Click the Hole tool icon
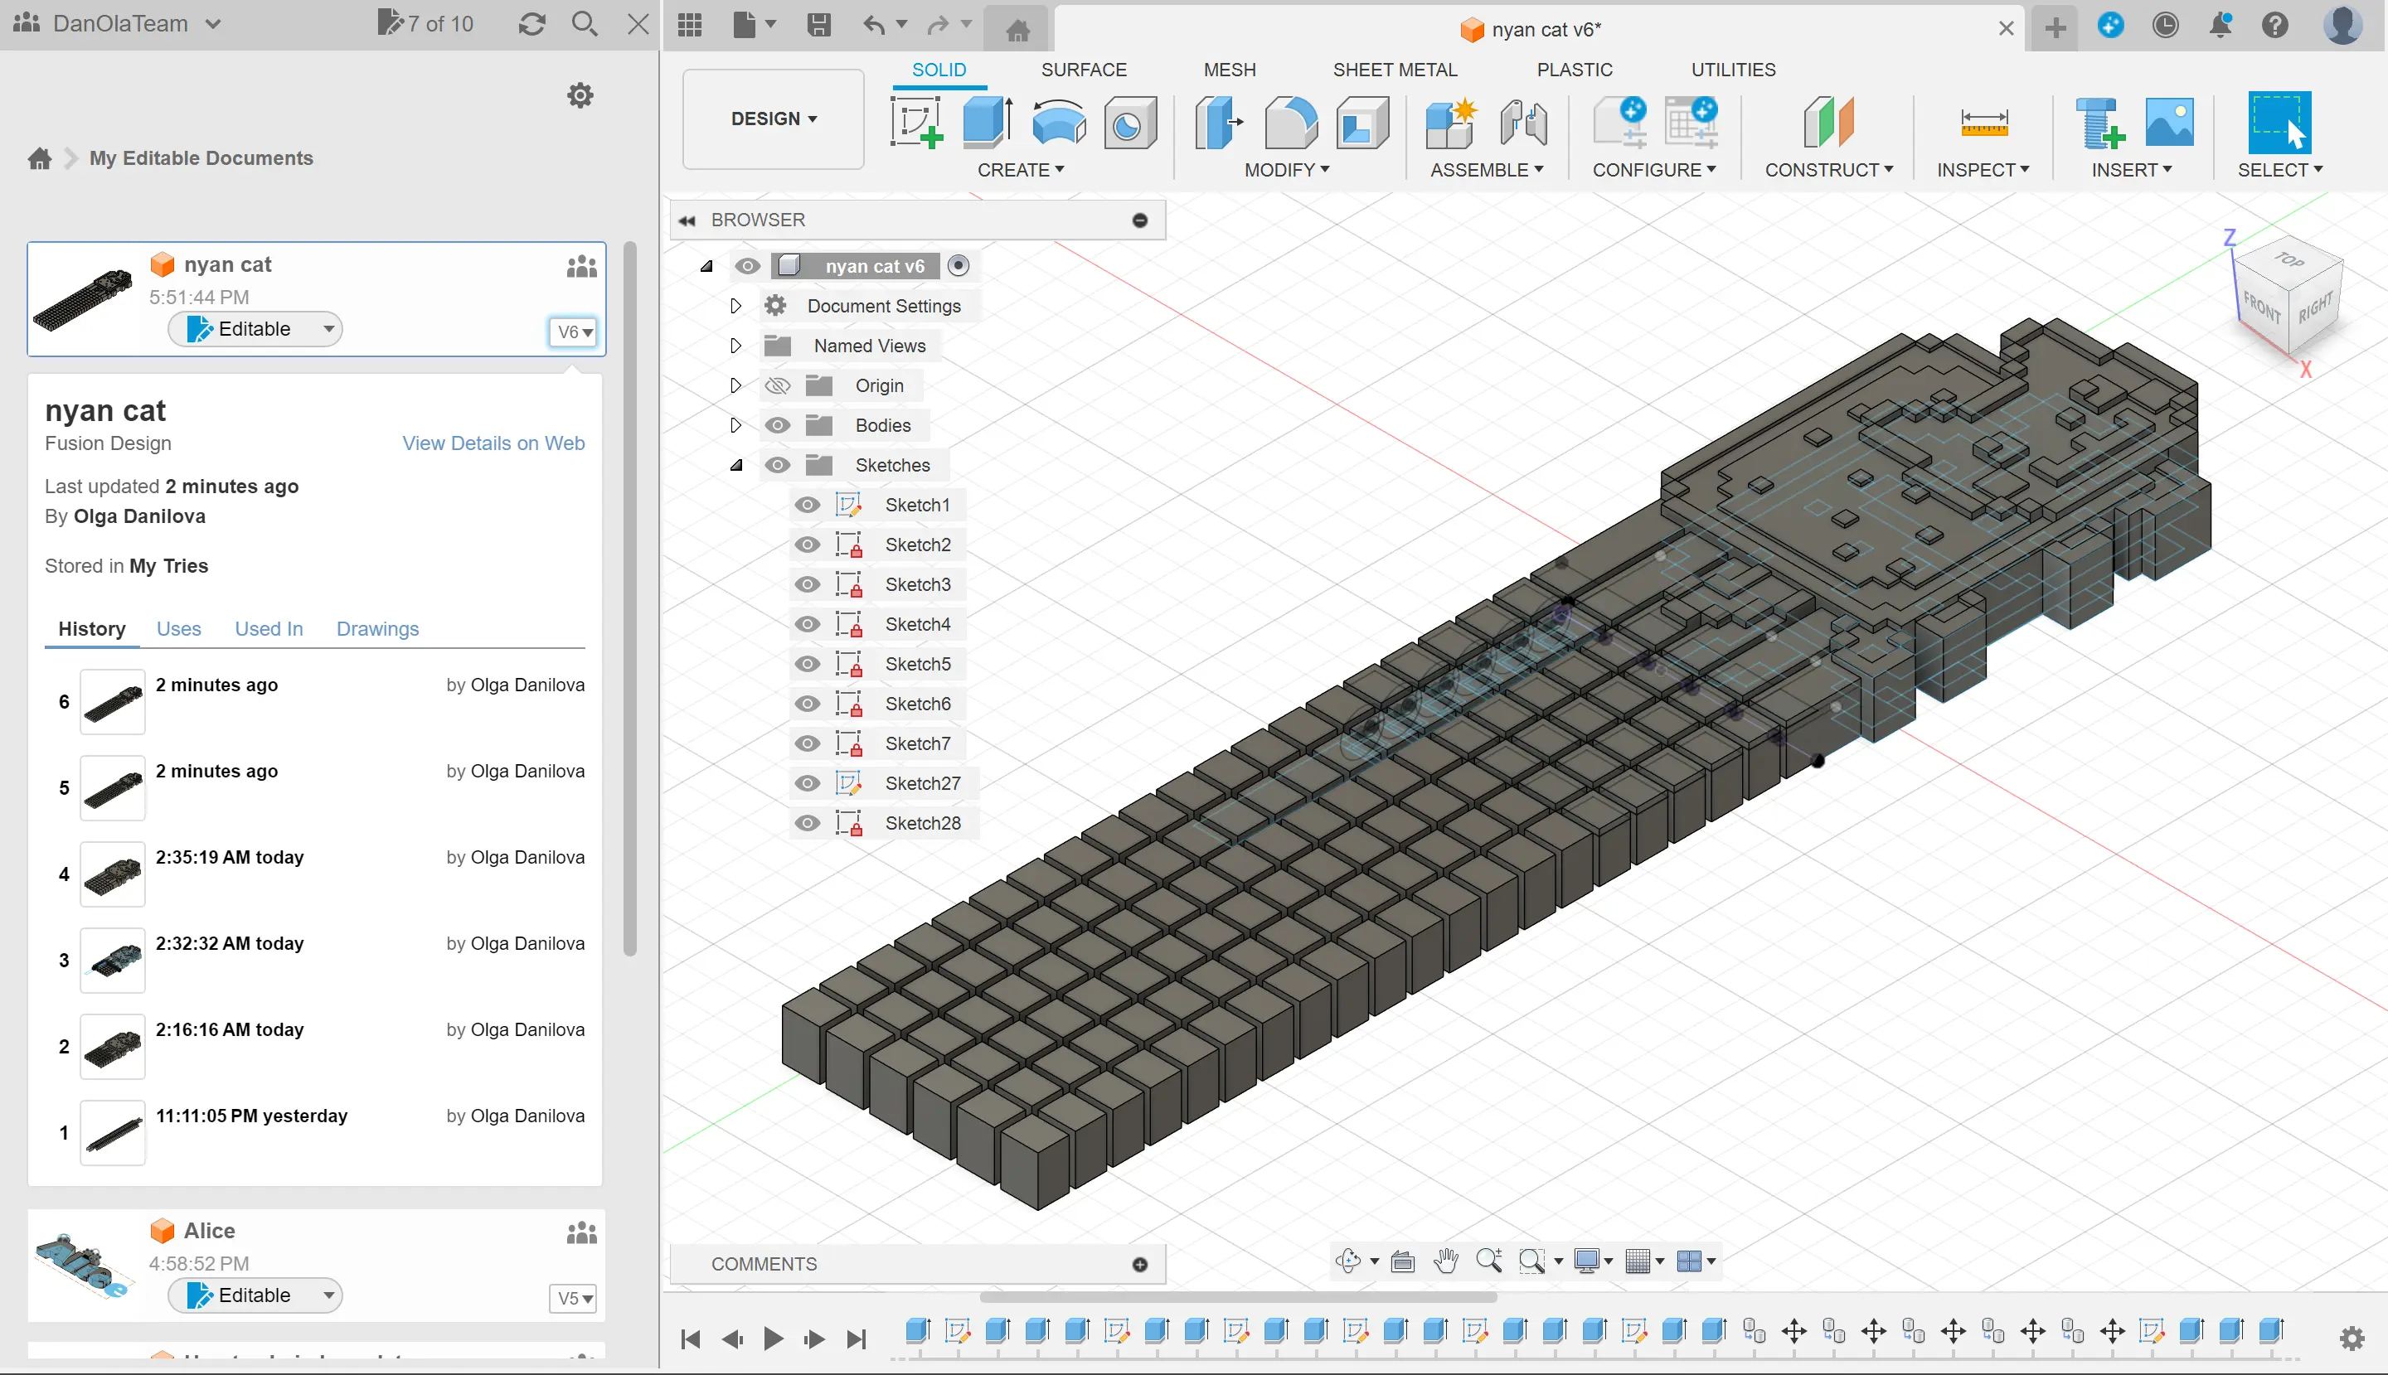This screenshot has height=1375, width=2388. point(1130,123)
